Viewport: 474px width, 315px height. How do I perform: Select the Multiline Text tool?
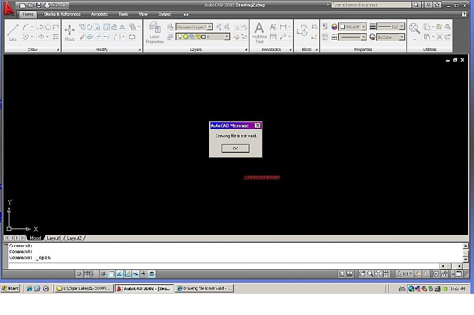(260, 33)
